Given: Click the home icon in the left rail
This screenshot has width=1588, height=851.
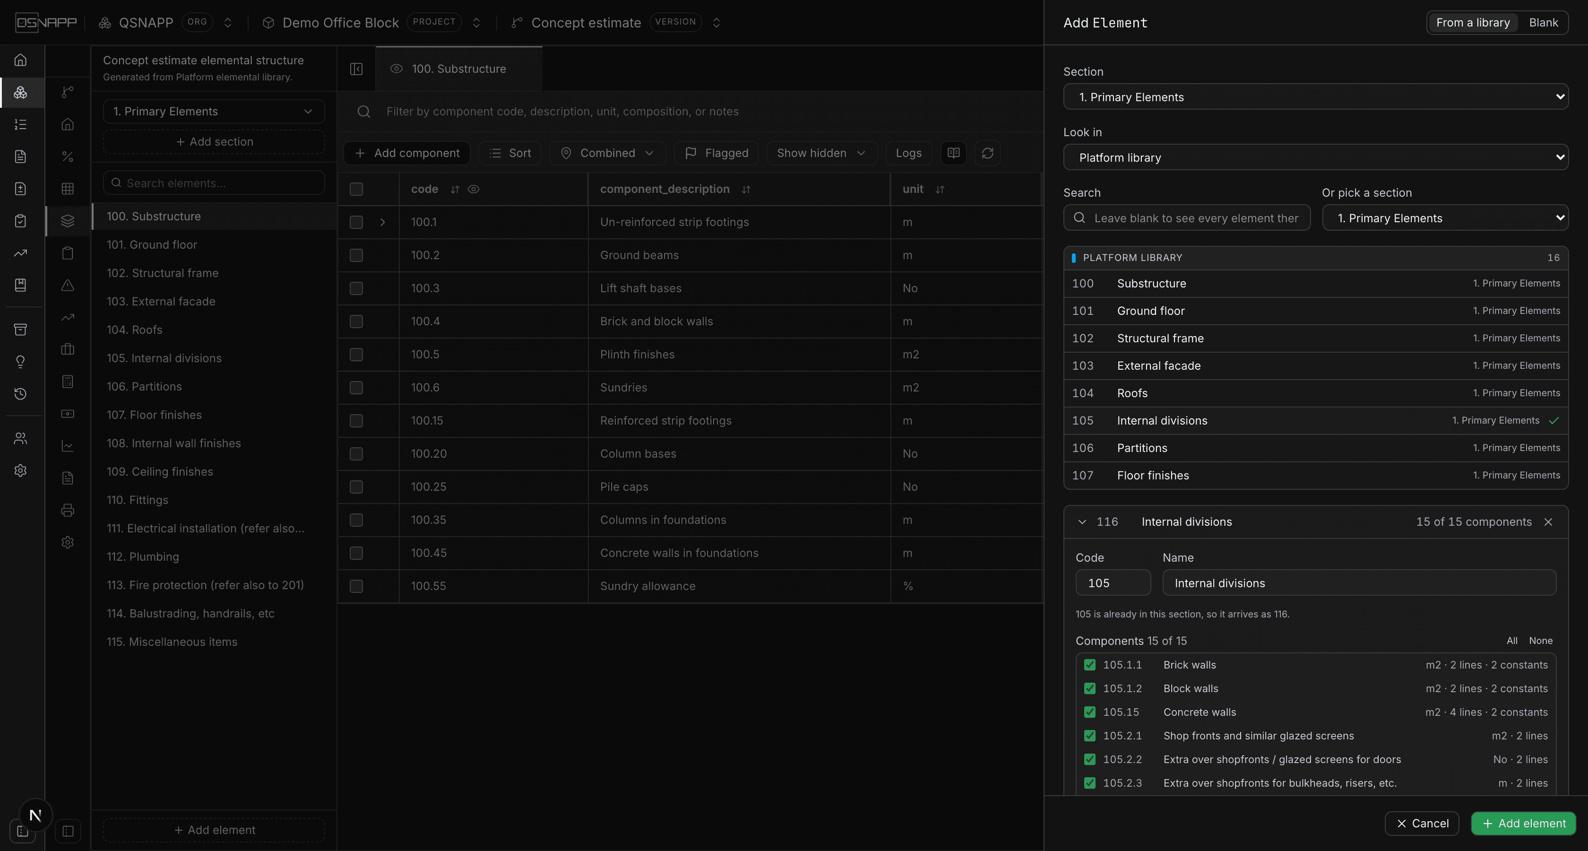Looking at the screenshot, I should (x=20, y=60).
